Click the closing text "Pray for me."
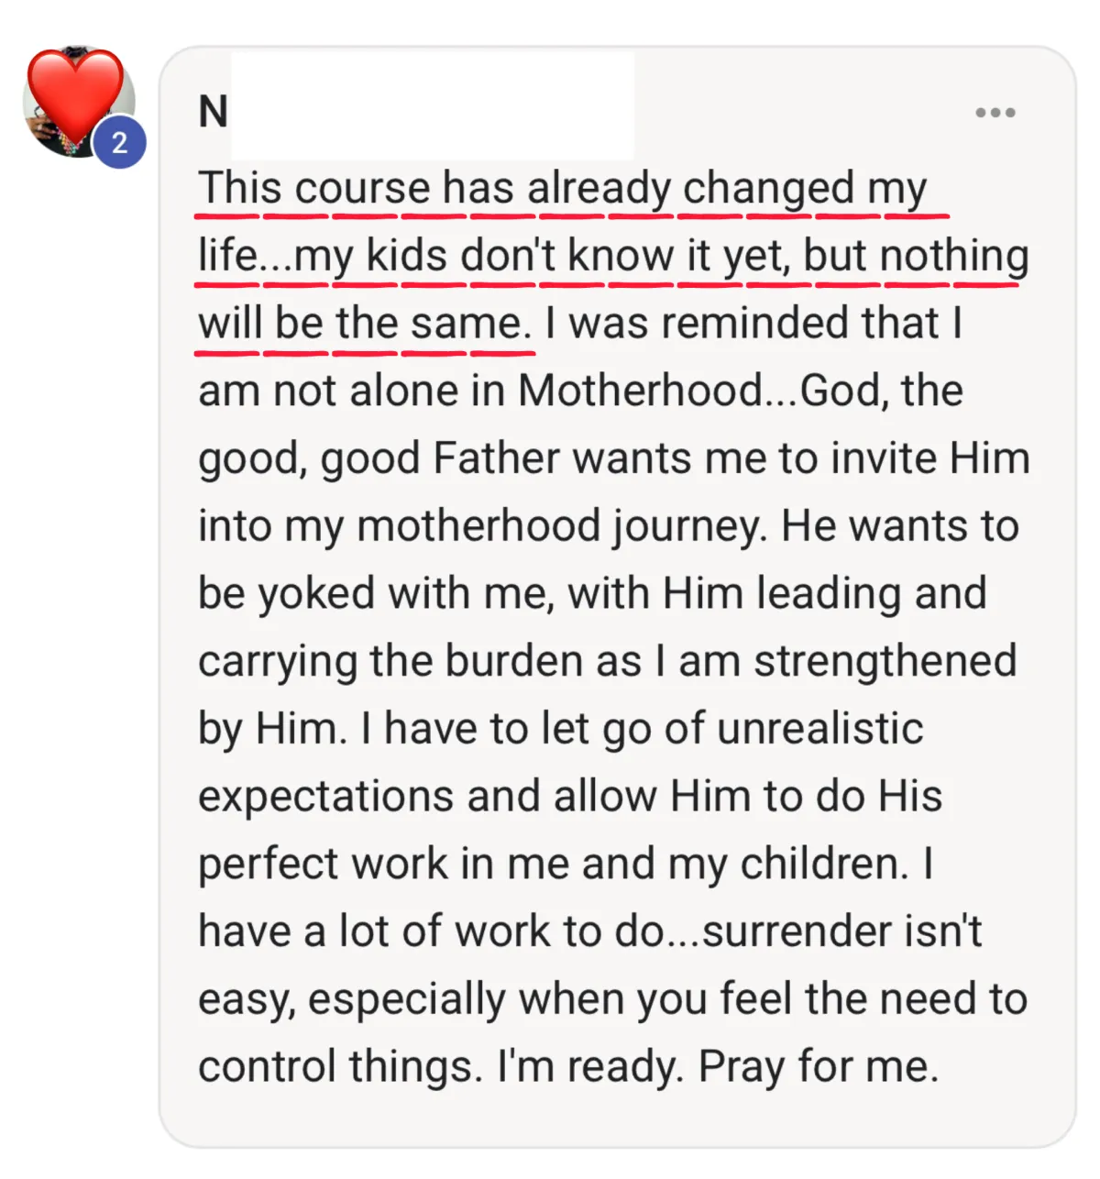Screen dimensions: 1100x1179 [x=819, y=1066]
